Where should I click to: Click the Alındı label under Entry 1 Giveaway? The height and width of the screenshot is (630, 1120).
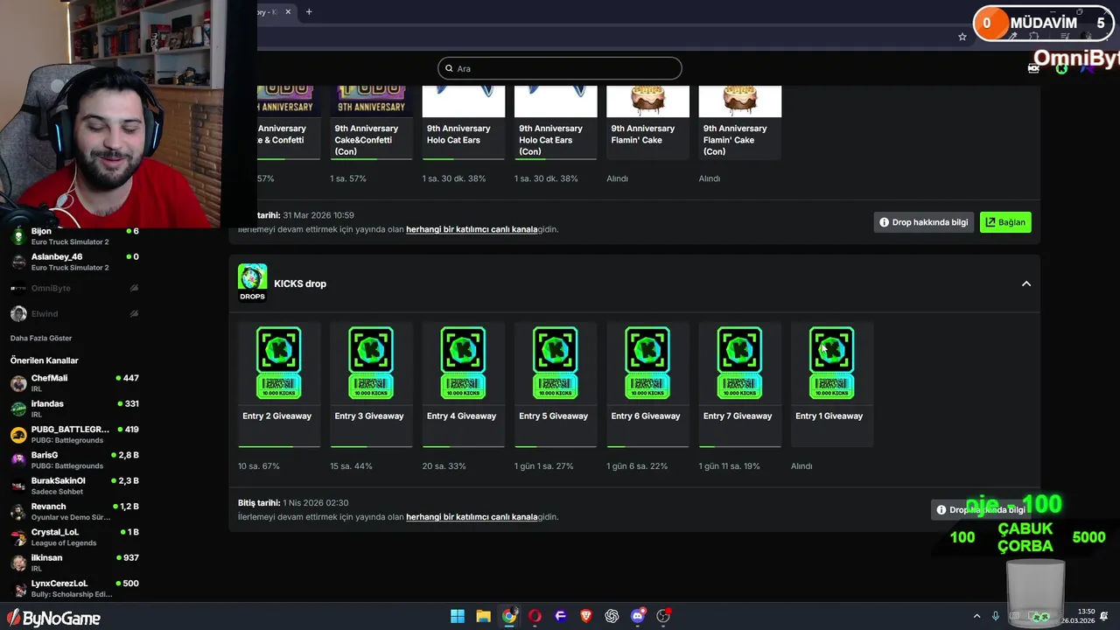click(801, 466)
